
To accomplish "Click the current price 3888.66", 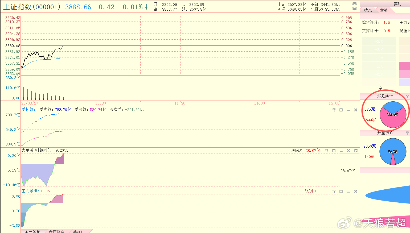I will 78,7.
